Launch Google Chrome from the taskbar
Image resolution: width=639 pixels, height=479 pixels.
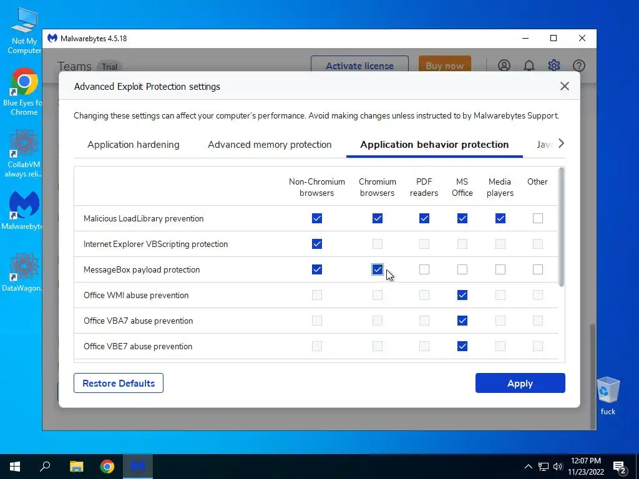[x=107, y=467]
